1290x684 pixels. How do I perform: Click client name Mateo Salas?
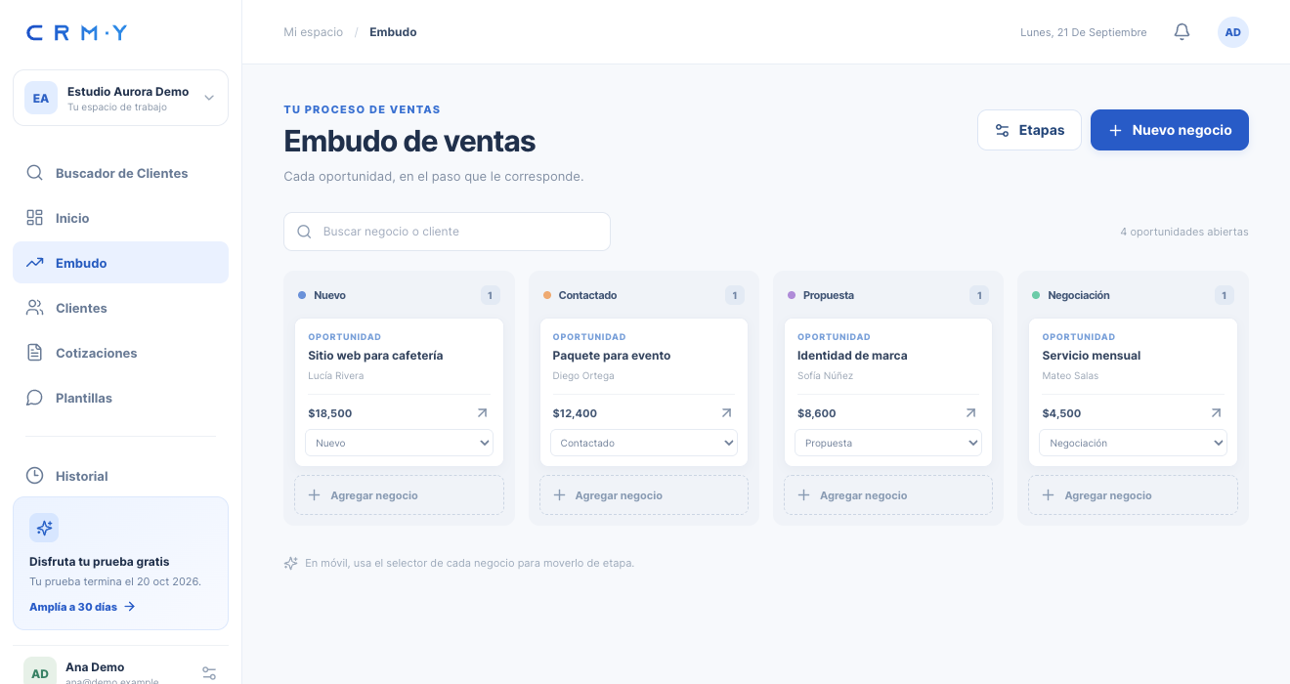tap(1070, 376)
